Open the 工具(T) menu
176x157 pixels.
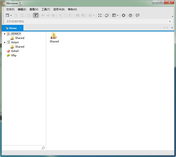click(46, 9)
